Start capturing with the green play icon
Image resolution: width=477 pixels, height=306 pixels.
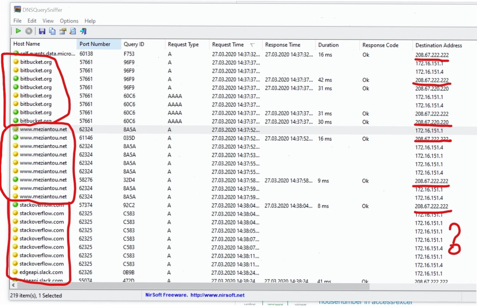coord(18,31)
